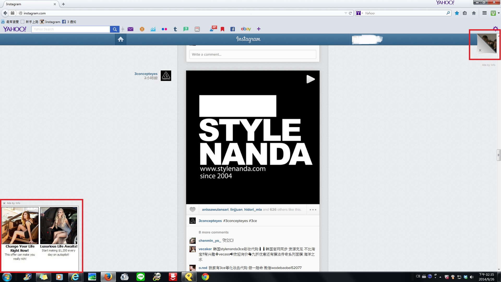
Task: Open the Tumblr icon in Yahoo toolbar
Action: [175, 29]
